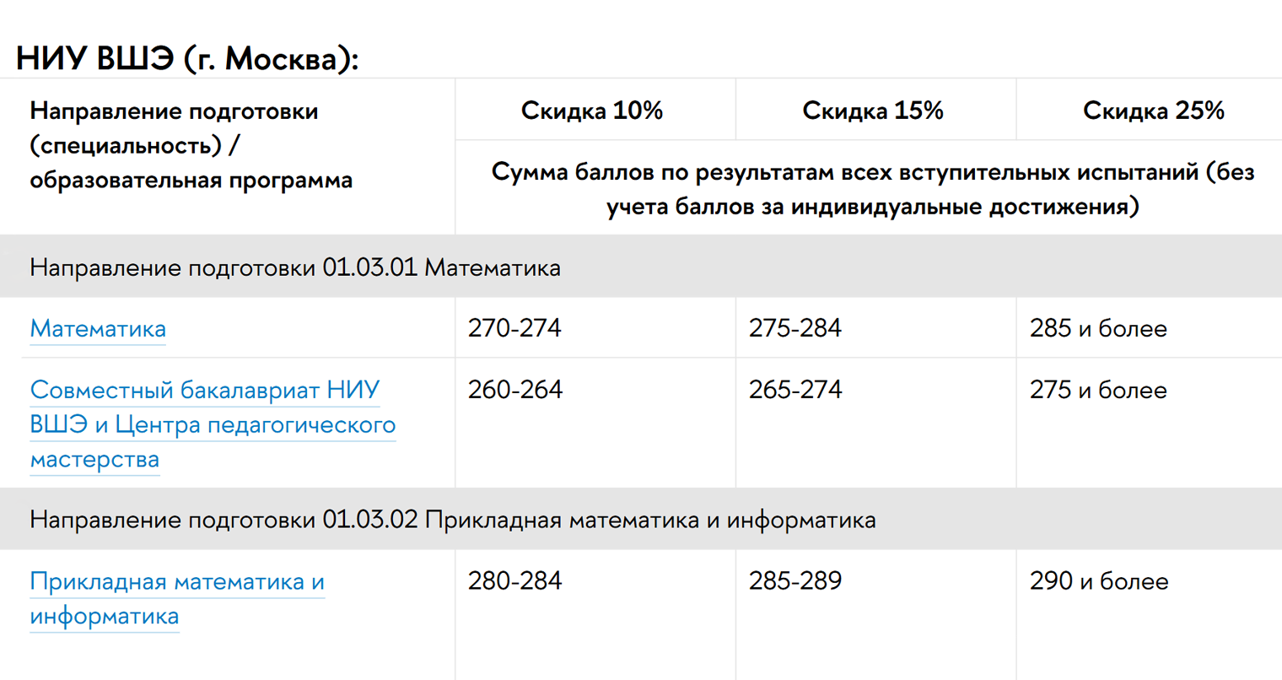
Task: Click the Скидка 15% column header
Action: coord(873,111)
